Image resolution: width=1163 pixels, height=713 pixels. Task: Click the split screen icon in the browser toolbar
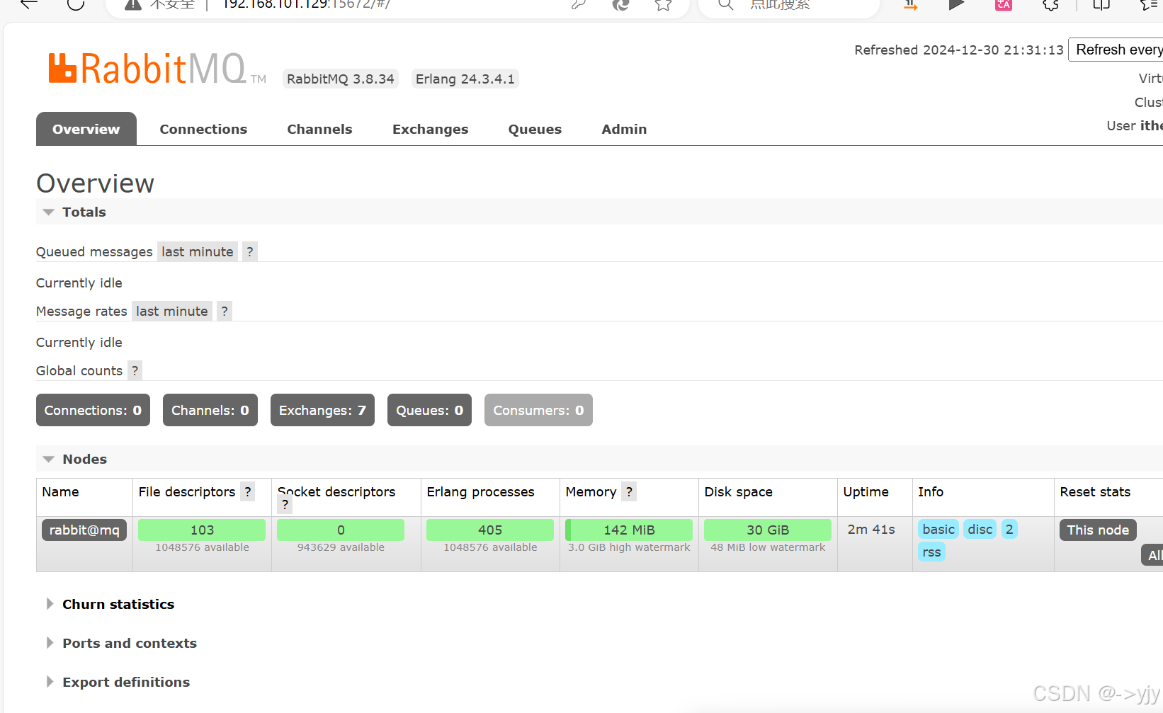point(1101,4)
